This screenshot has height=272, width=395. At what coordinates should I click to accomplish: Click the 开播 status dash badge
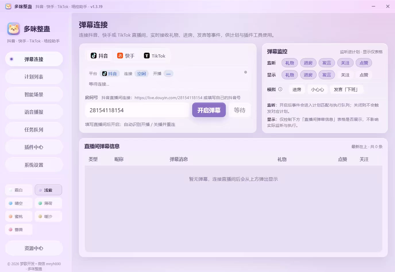point(168,74)
